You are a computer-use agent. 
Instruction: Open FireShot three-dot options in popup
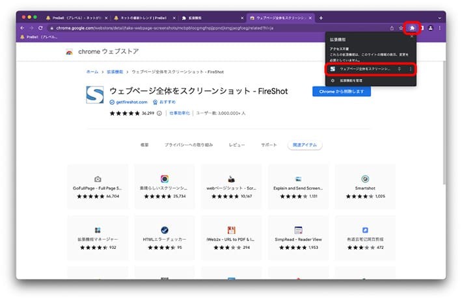point(411,69)
